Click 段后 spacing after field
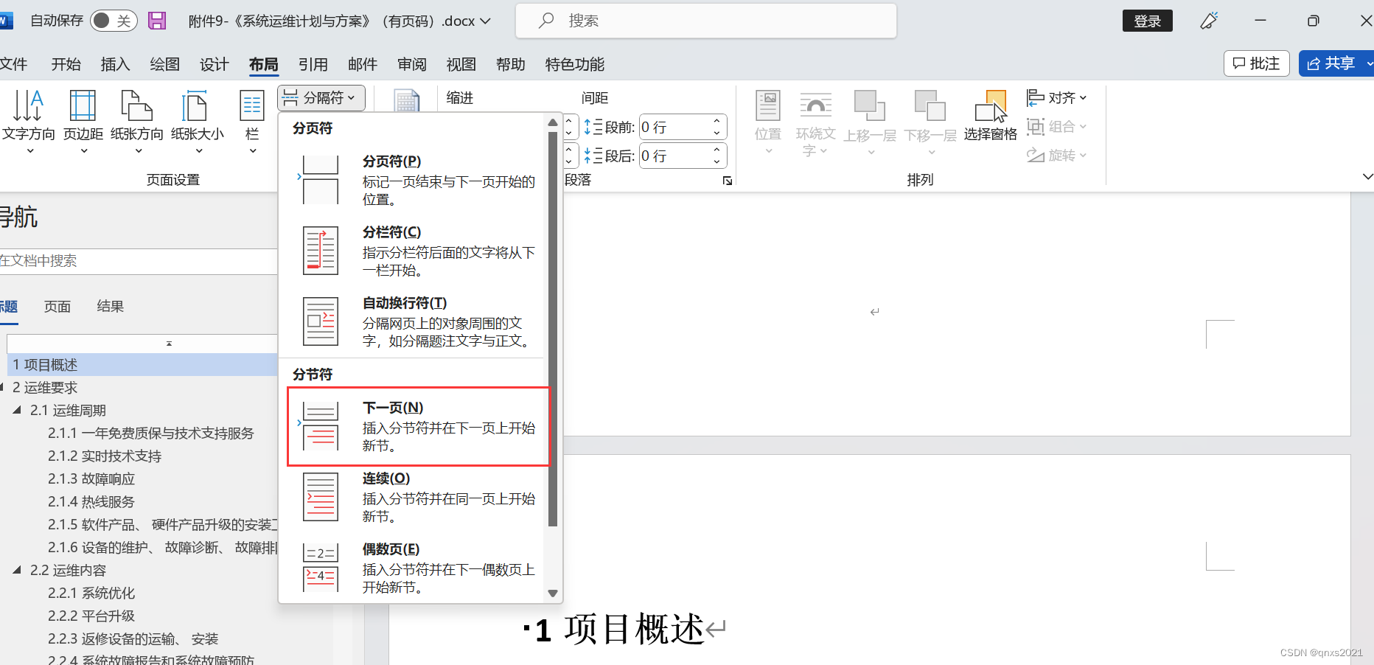The image size is (1374, 665). (x=674, y=156)
